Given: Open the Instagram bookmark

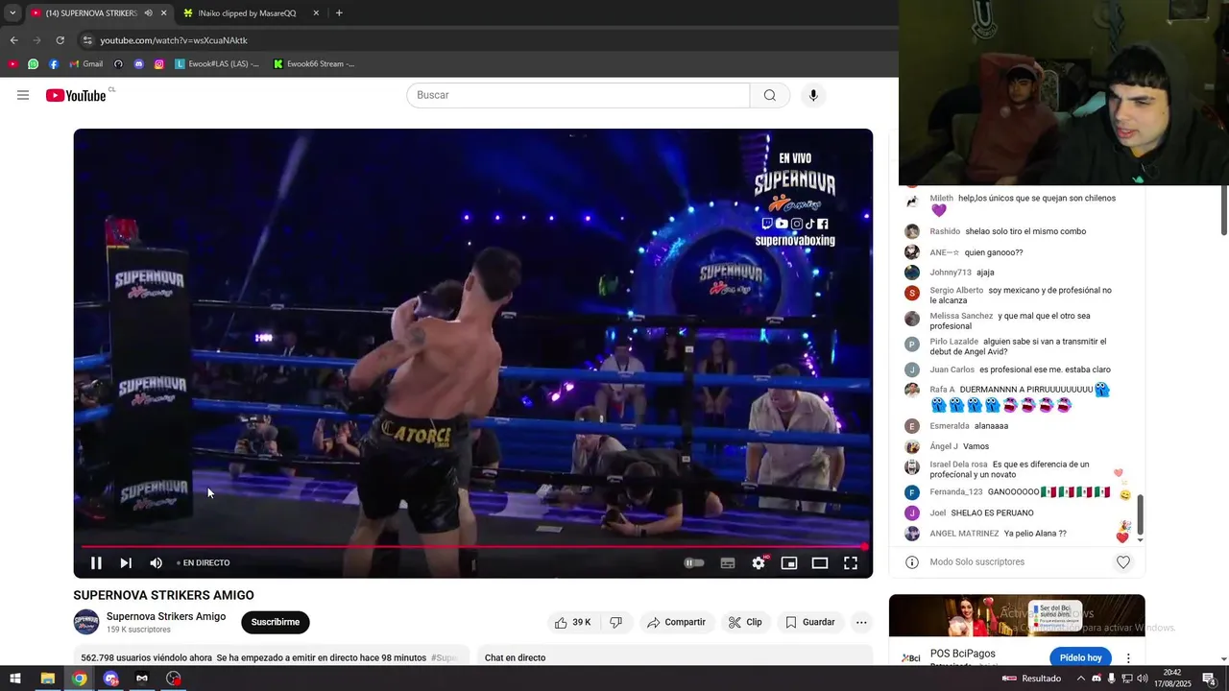Looking at the screenshot, I should 159,64.
